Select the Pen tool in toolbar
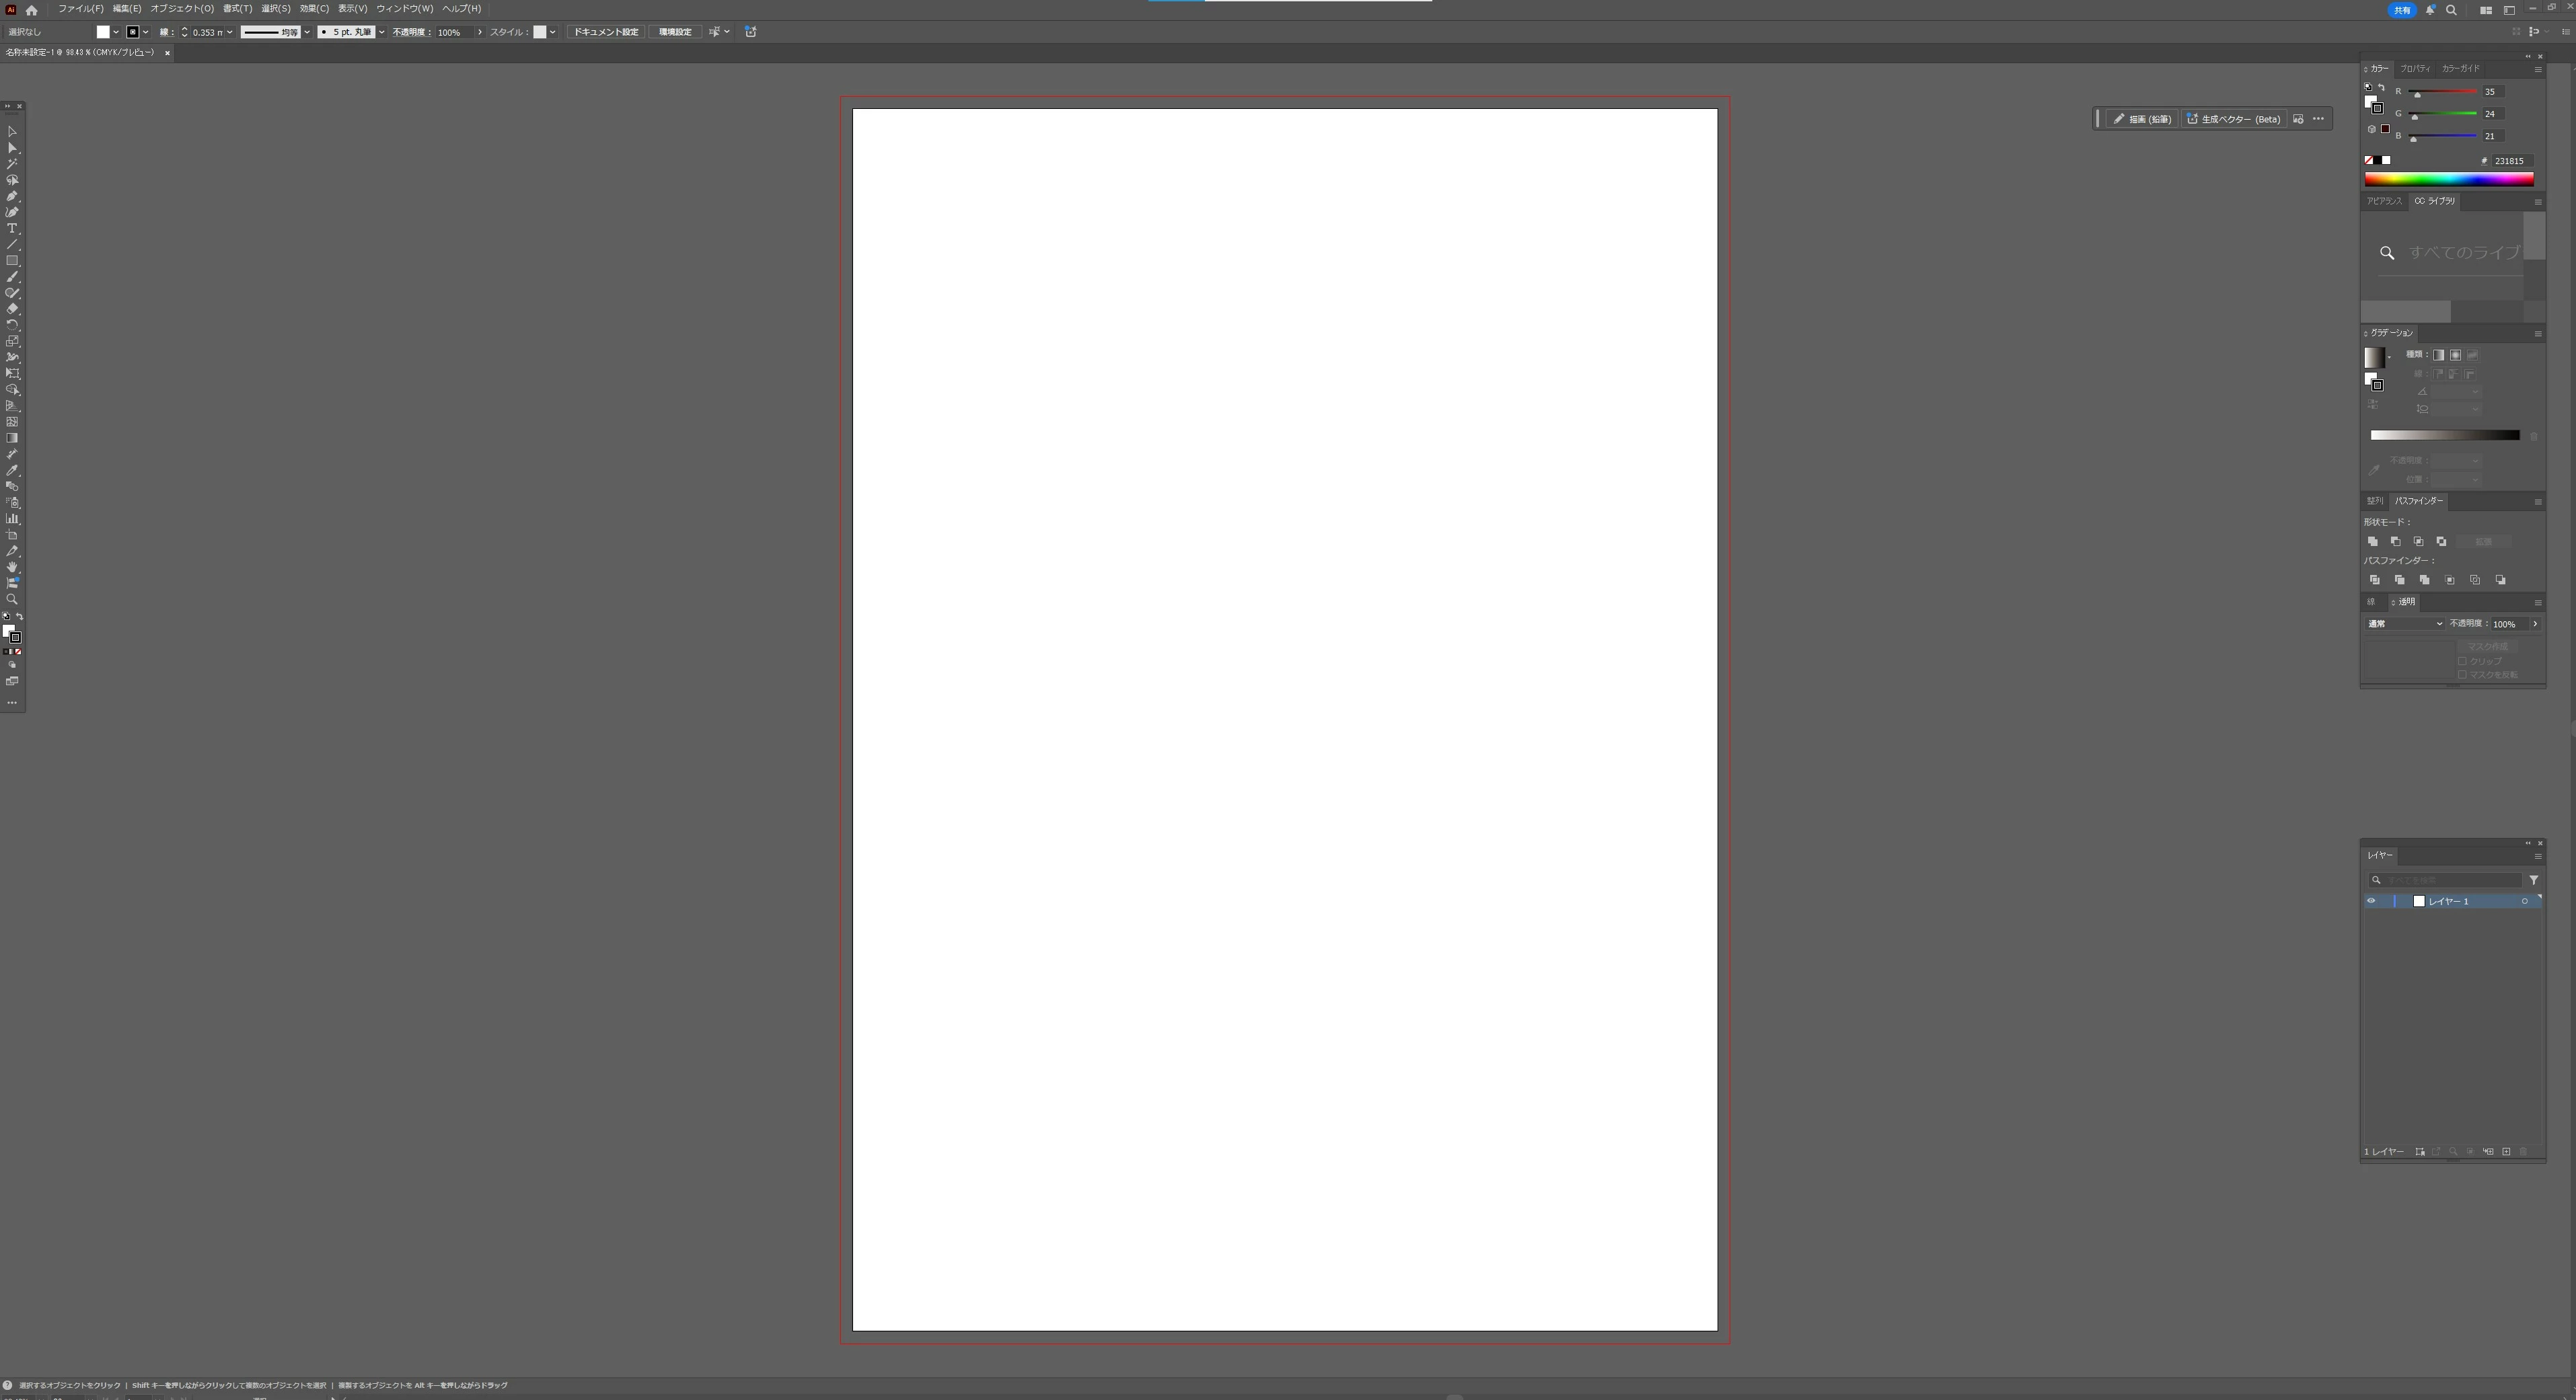The width and height of the screenshot is (2576, 1400). point(12,196)
